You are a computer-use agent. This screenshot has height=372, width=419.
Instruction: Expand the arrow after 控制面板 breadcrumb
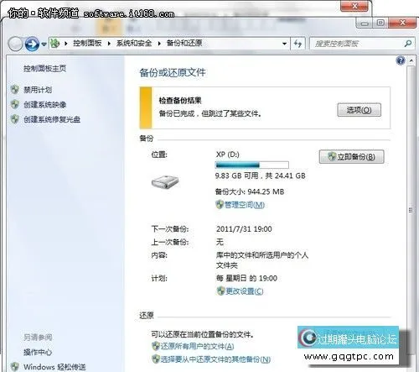coord(109,44)
